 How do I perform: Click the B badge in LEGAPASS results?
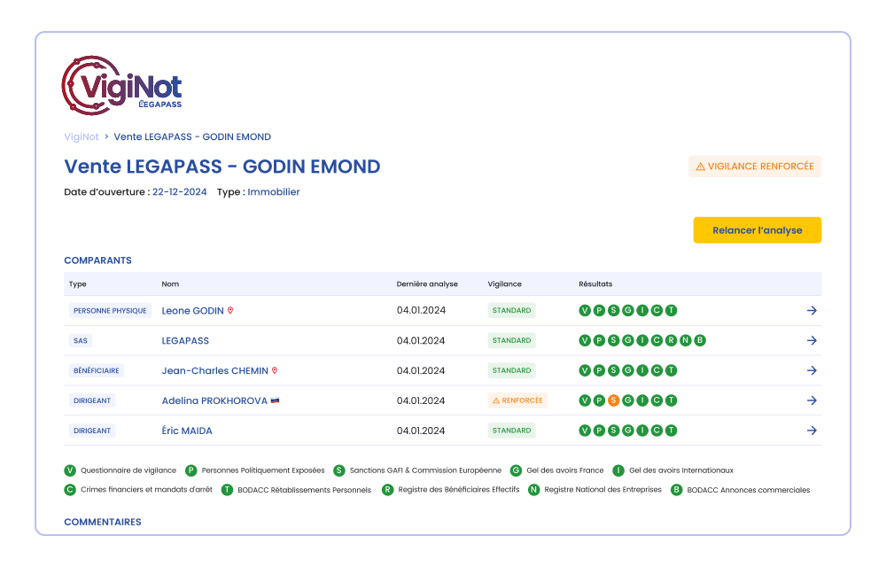click(x=700, y=341)
